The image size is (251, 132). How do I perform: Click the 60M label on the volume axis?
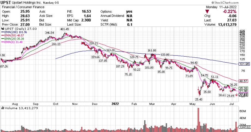pos(243,111)
